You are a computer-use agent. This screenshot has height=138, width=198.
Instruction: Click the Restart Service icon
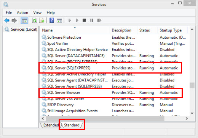(x=99, y=20)
